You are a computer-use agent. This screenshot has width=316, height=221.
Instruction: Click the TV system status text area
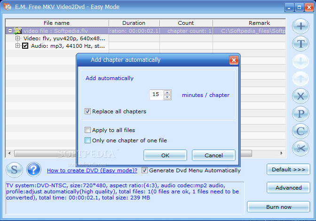click(125, 198)
